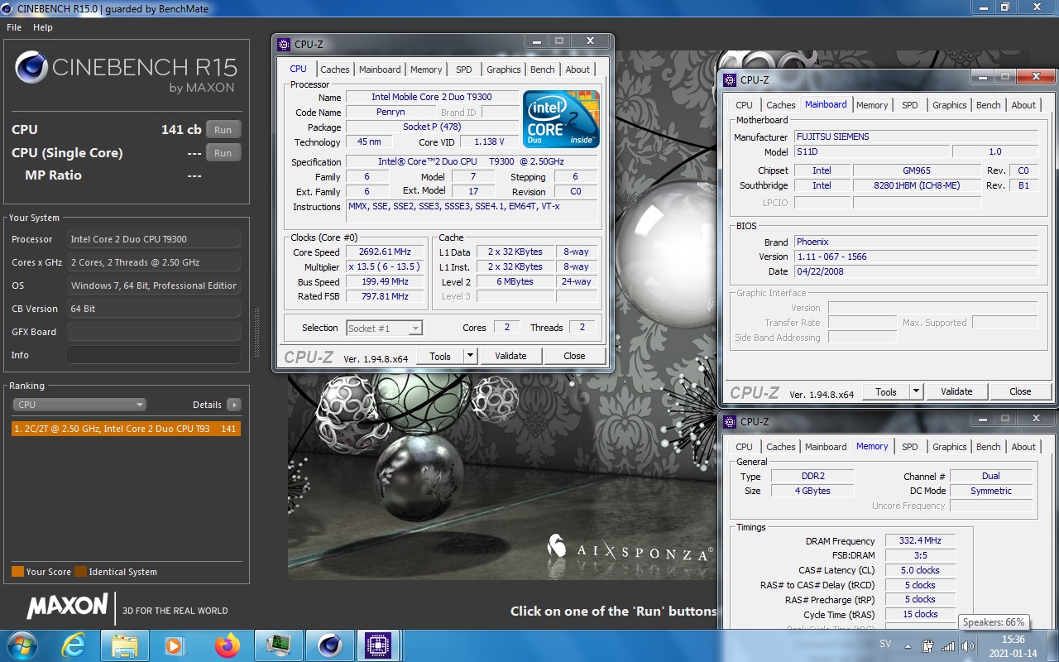The width and height of the screenshot is (1059, 662).
Task: Click the CPU-Z title bar icon of first window
Action: (x=284, y=45)
